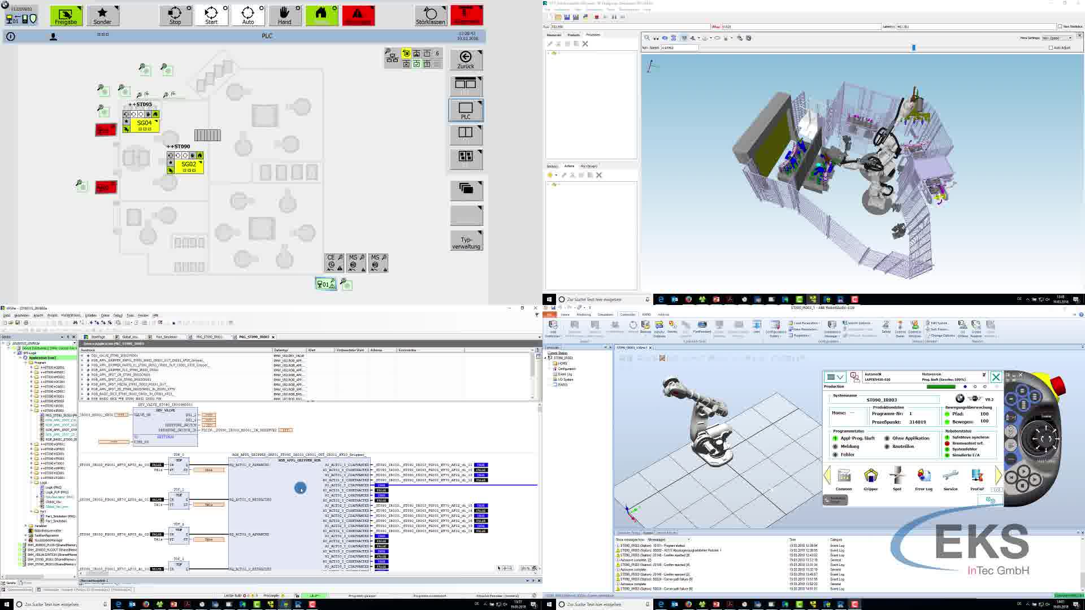1085x610 pixels.
Task: Adjust the Nav Speed slider handle
Action: pos(914,47)
